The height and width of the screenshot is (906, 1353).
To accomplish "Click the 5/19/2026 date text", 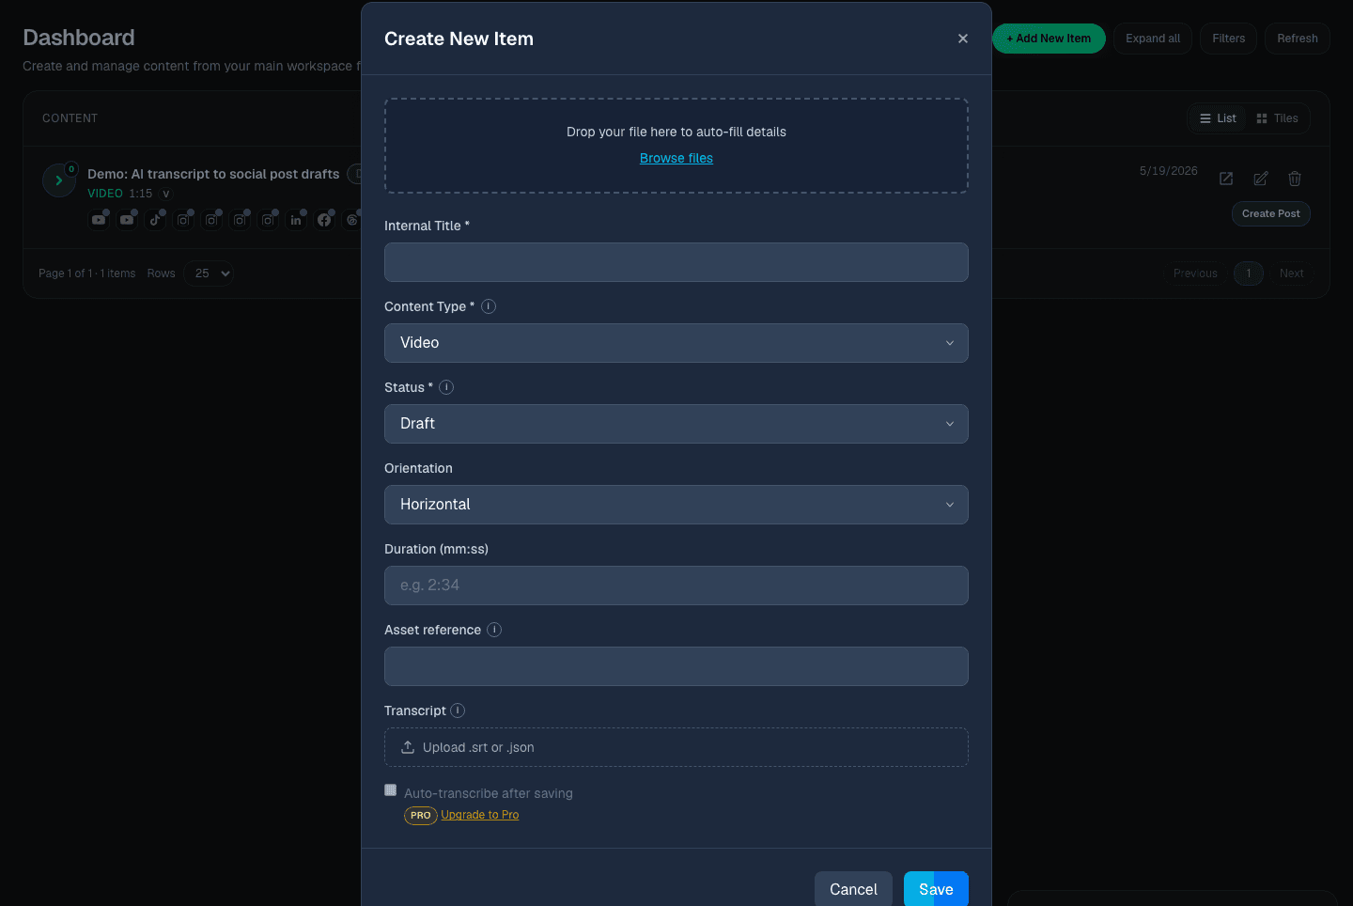I will pos(1168,171).
